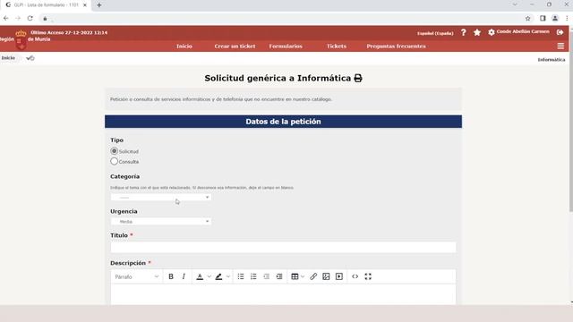Open Crear un ticket menu item

pos(235,47)
